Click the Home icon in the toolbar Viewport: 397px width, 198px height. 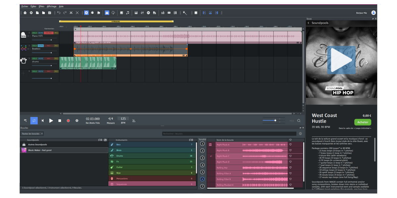coord(25,13)
